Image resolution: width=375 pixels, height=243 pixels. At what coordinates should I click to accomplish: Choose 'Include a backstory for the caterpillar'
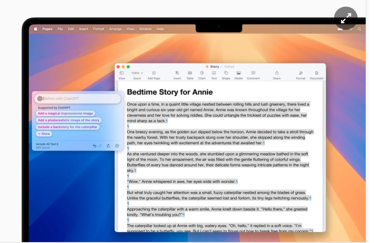click(67, 127)
